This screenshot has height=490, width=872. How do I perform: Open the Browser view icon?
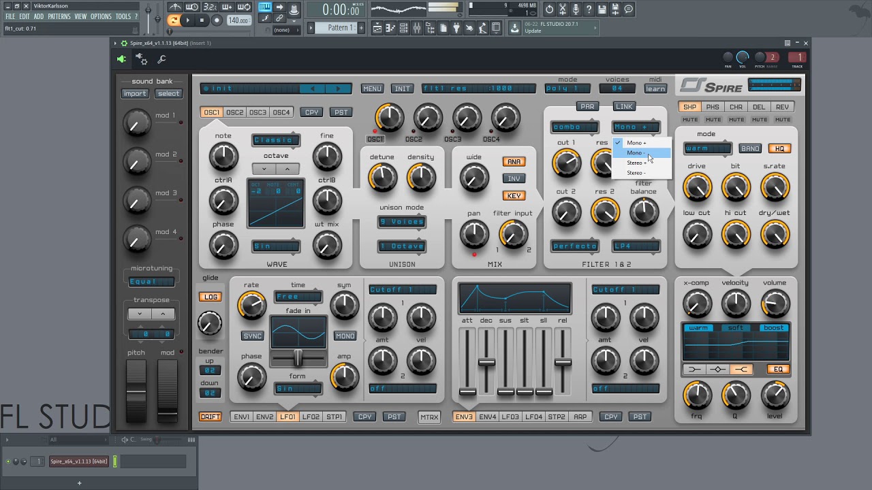pyautogui.click(x=430, y=28)
